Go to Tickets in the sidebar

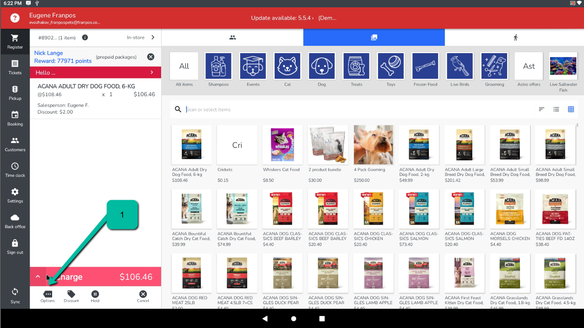[x=15, y=67]
